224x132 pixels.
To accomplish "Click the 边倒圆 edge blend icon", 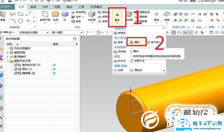I will [92, 16].
